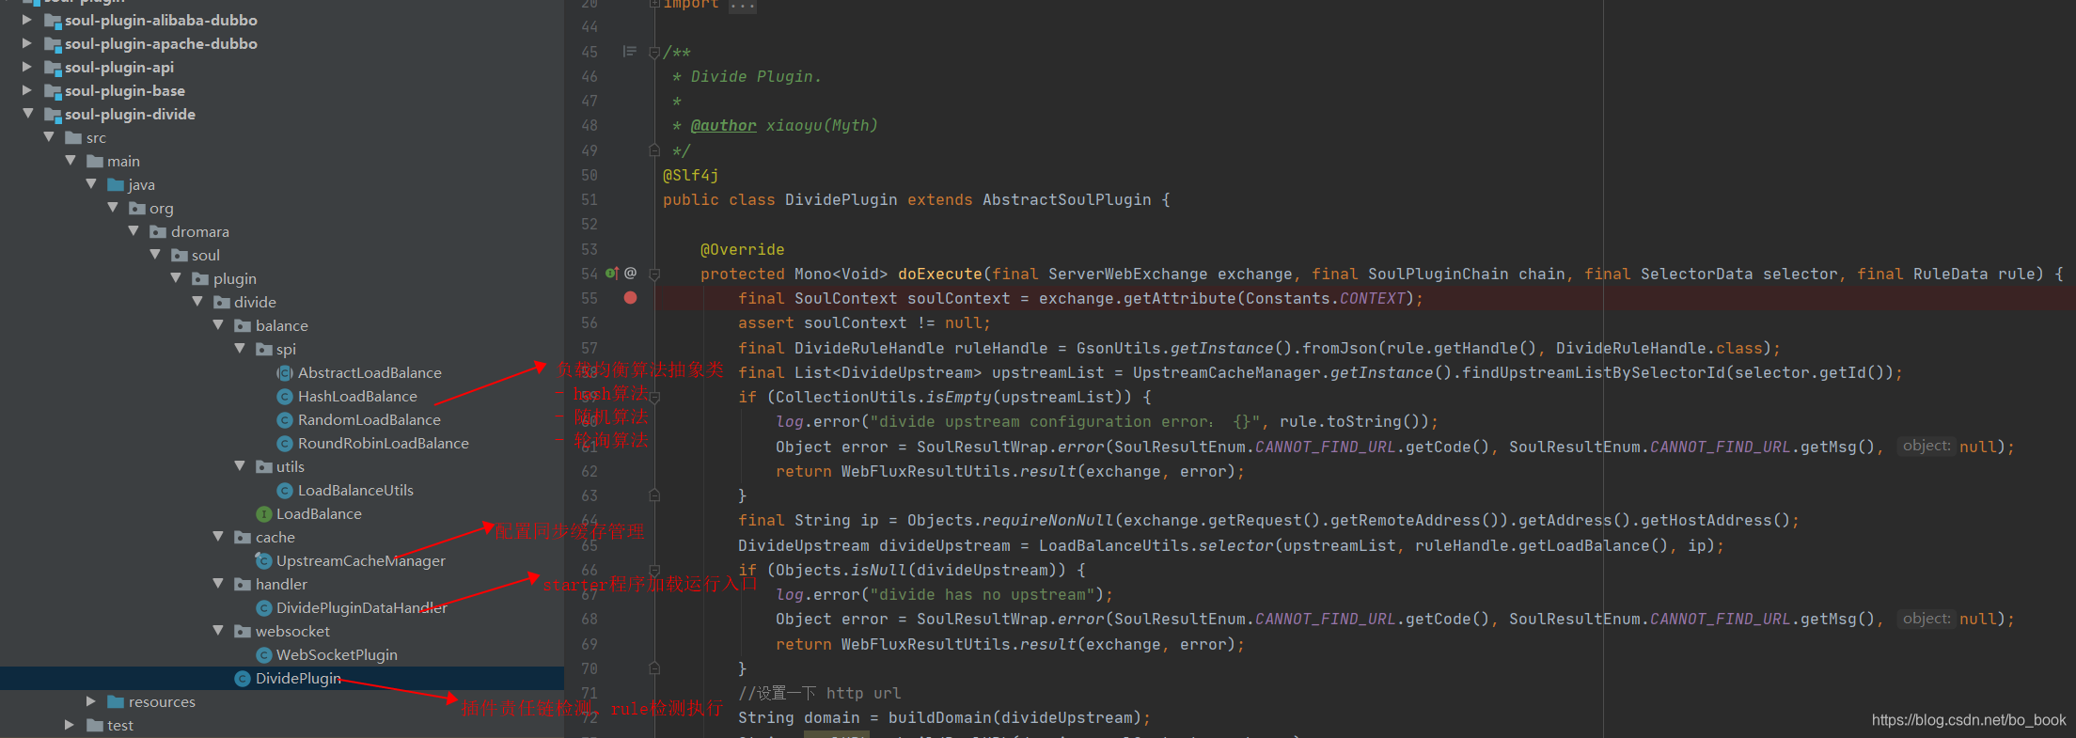This screenshot has width=2076, height=738.
Task: Click the doExecute method name
Action: (939, 274)
